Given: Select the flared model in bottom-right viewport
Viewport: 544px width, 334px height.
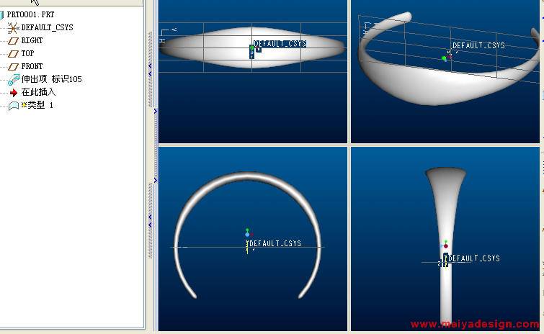Looking at the screenshot, I should click(x=446, y=208).
